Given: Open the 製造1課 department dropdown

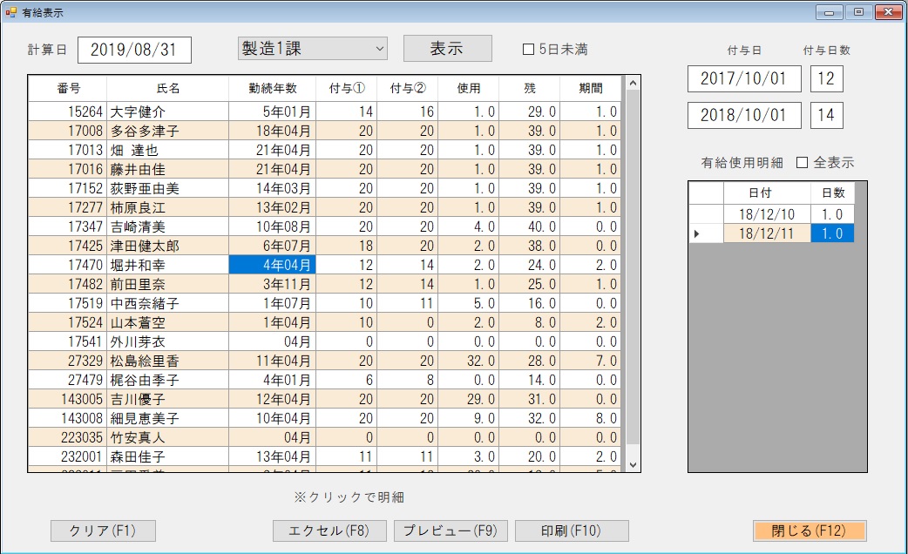Looking at the screenshot, I should point(313,50).
